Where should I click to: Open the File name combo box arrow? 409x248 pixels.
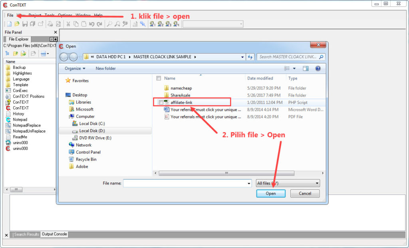(x=248, y=183)
